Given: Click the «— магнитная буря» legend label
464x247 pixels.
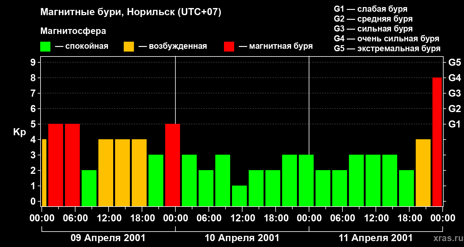Looking at the screenshot, I should (x=276, y=46).
